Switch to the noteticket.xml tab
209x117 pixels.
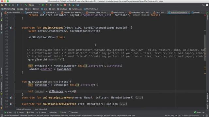click(118, 12)
